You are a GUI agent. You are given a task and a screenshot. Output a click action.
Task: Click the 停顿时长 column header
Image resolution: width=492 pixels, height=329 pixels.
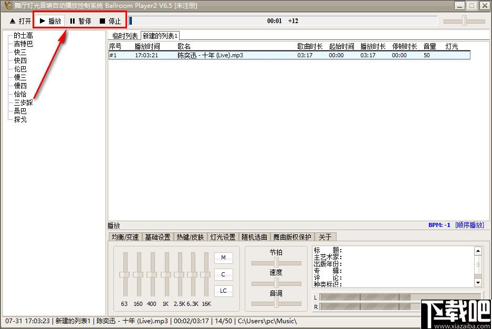(x=404, y=46)
